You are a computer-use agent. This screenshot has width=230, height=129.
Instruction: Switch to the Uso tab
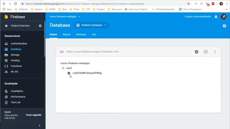pos(94,34)
